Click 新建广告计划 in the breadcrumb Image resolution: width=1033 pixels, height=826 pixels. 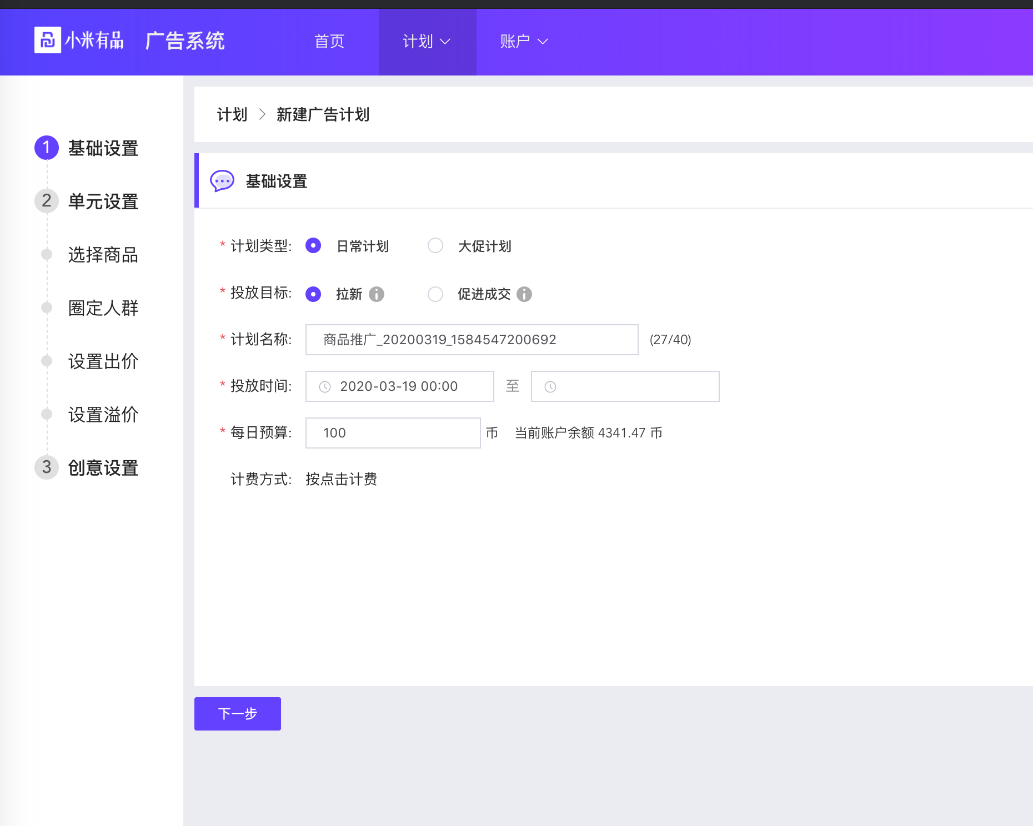(x=323, y=115)
